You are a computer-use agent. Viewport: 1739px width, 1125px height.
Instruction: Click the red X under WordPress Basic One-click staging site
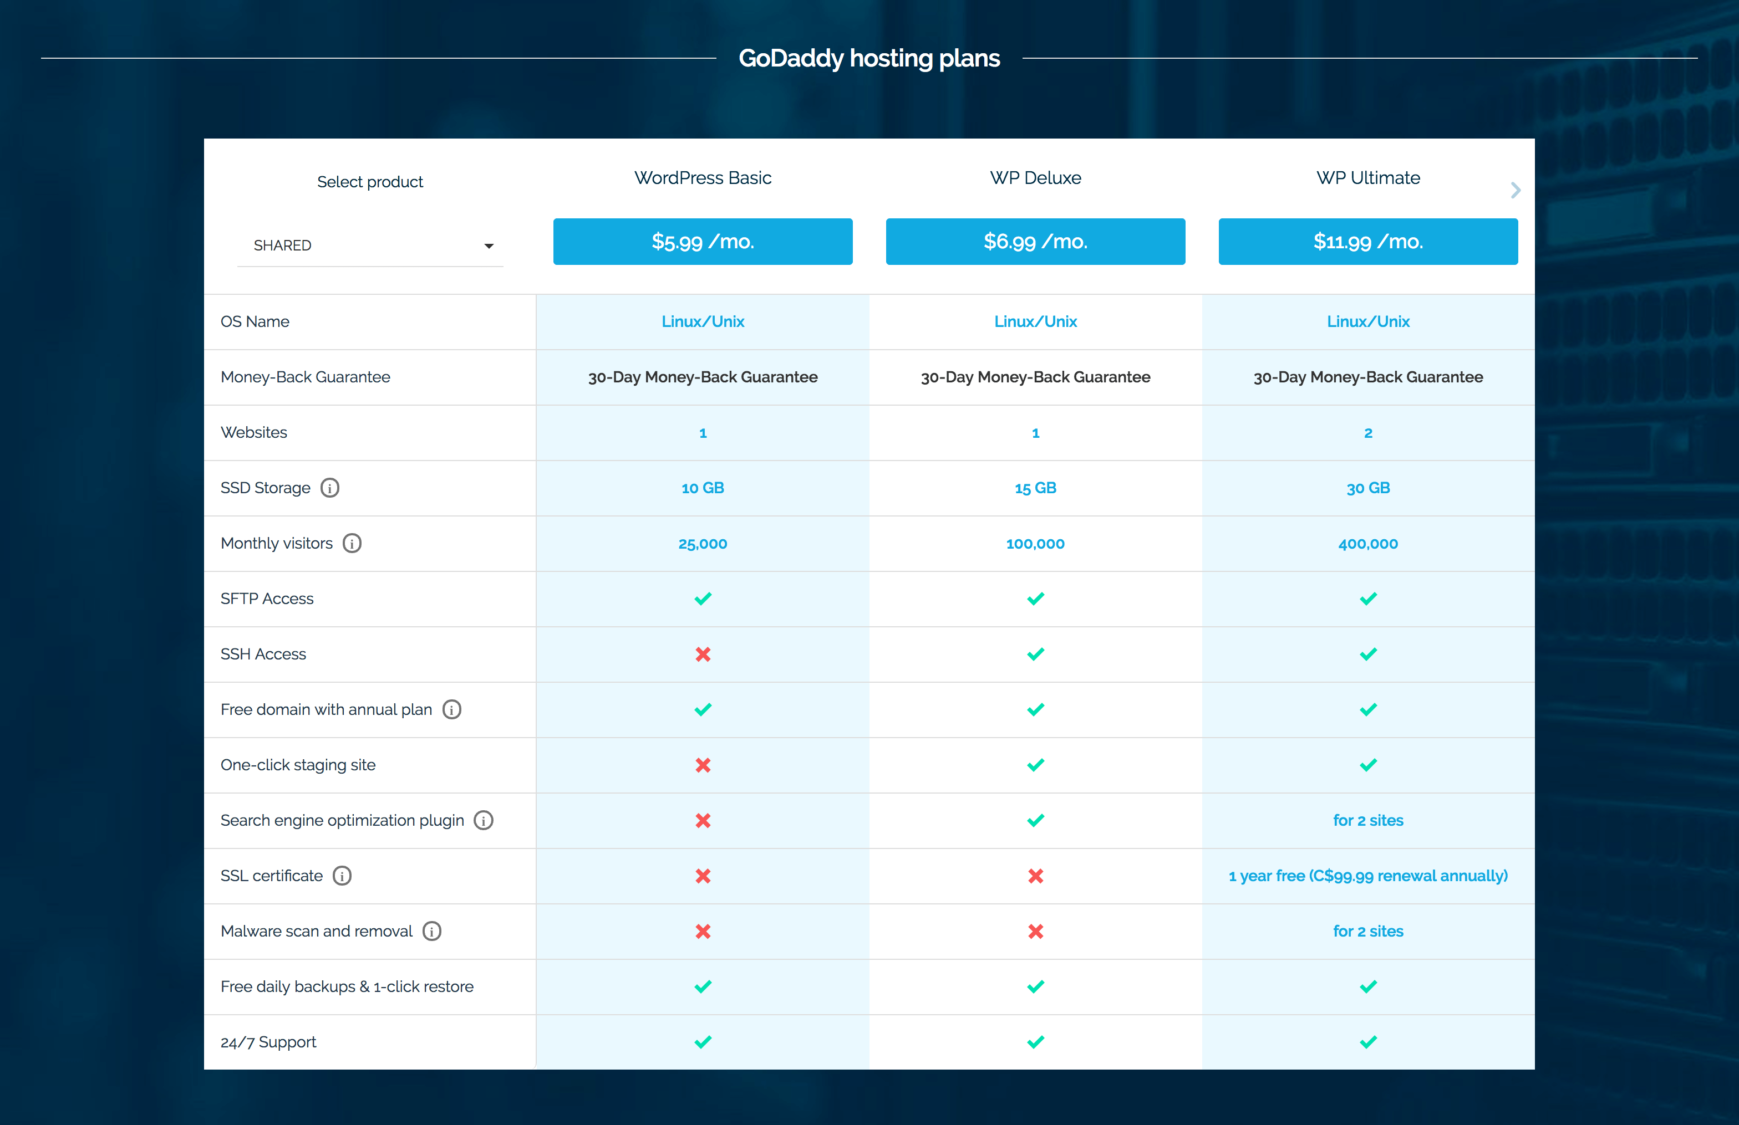click(x=702, y=765)
